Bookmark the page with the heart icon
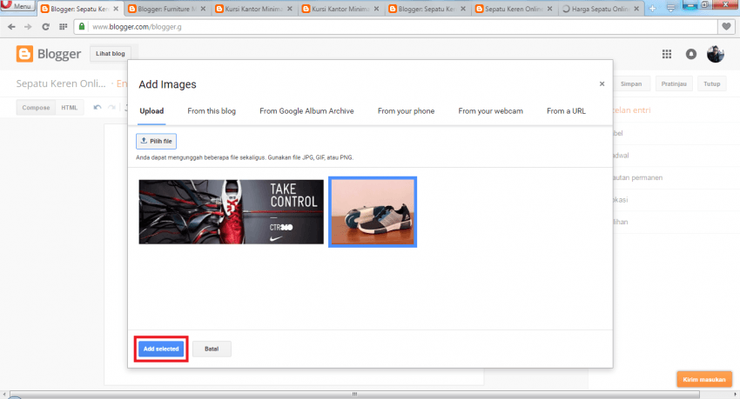 [x=726, y=27]
